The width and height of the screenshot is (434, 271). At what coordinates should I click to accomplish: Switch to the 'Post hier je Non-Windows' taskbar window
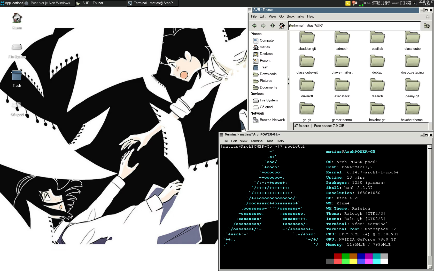[x=50, y=3]
